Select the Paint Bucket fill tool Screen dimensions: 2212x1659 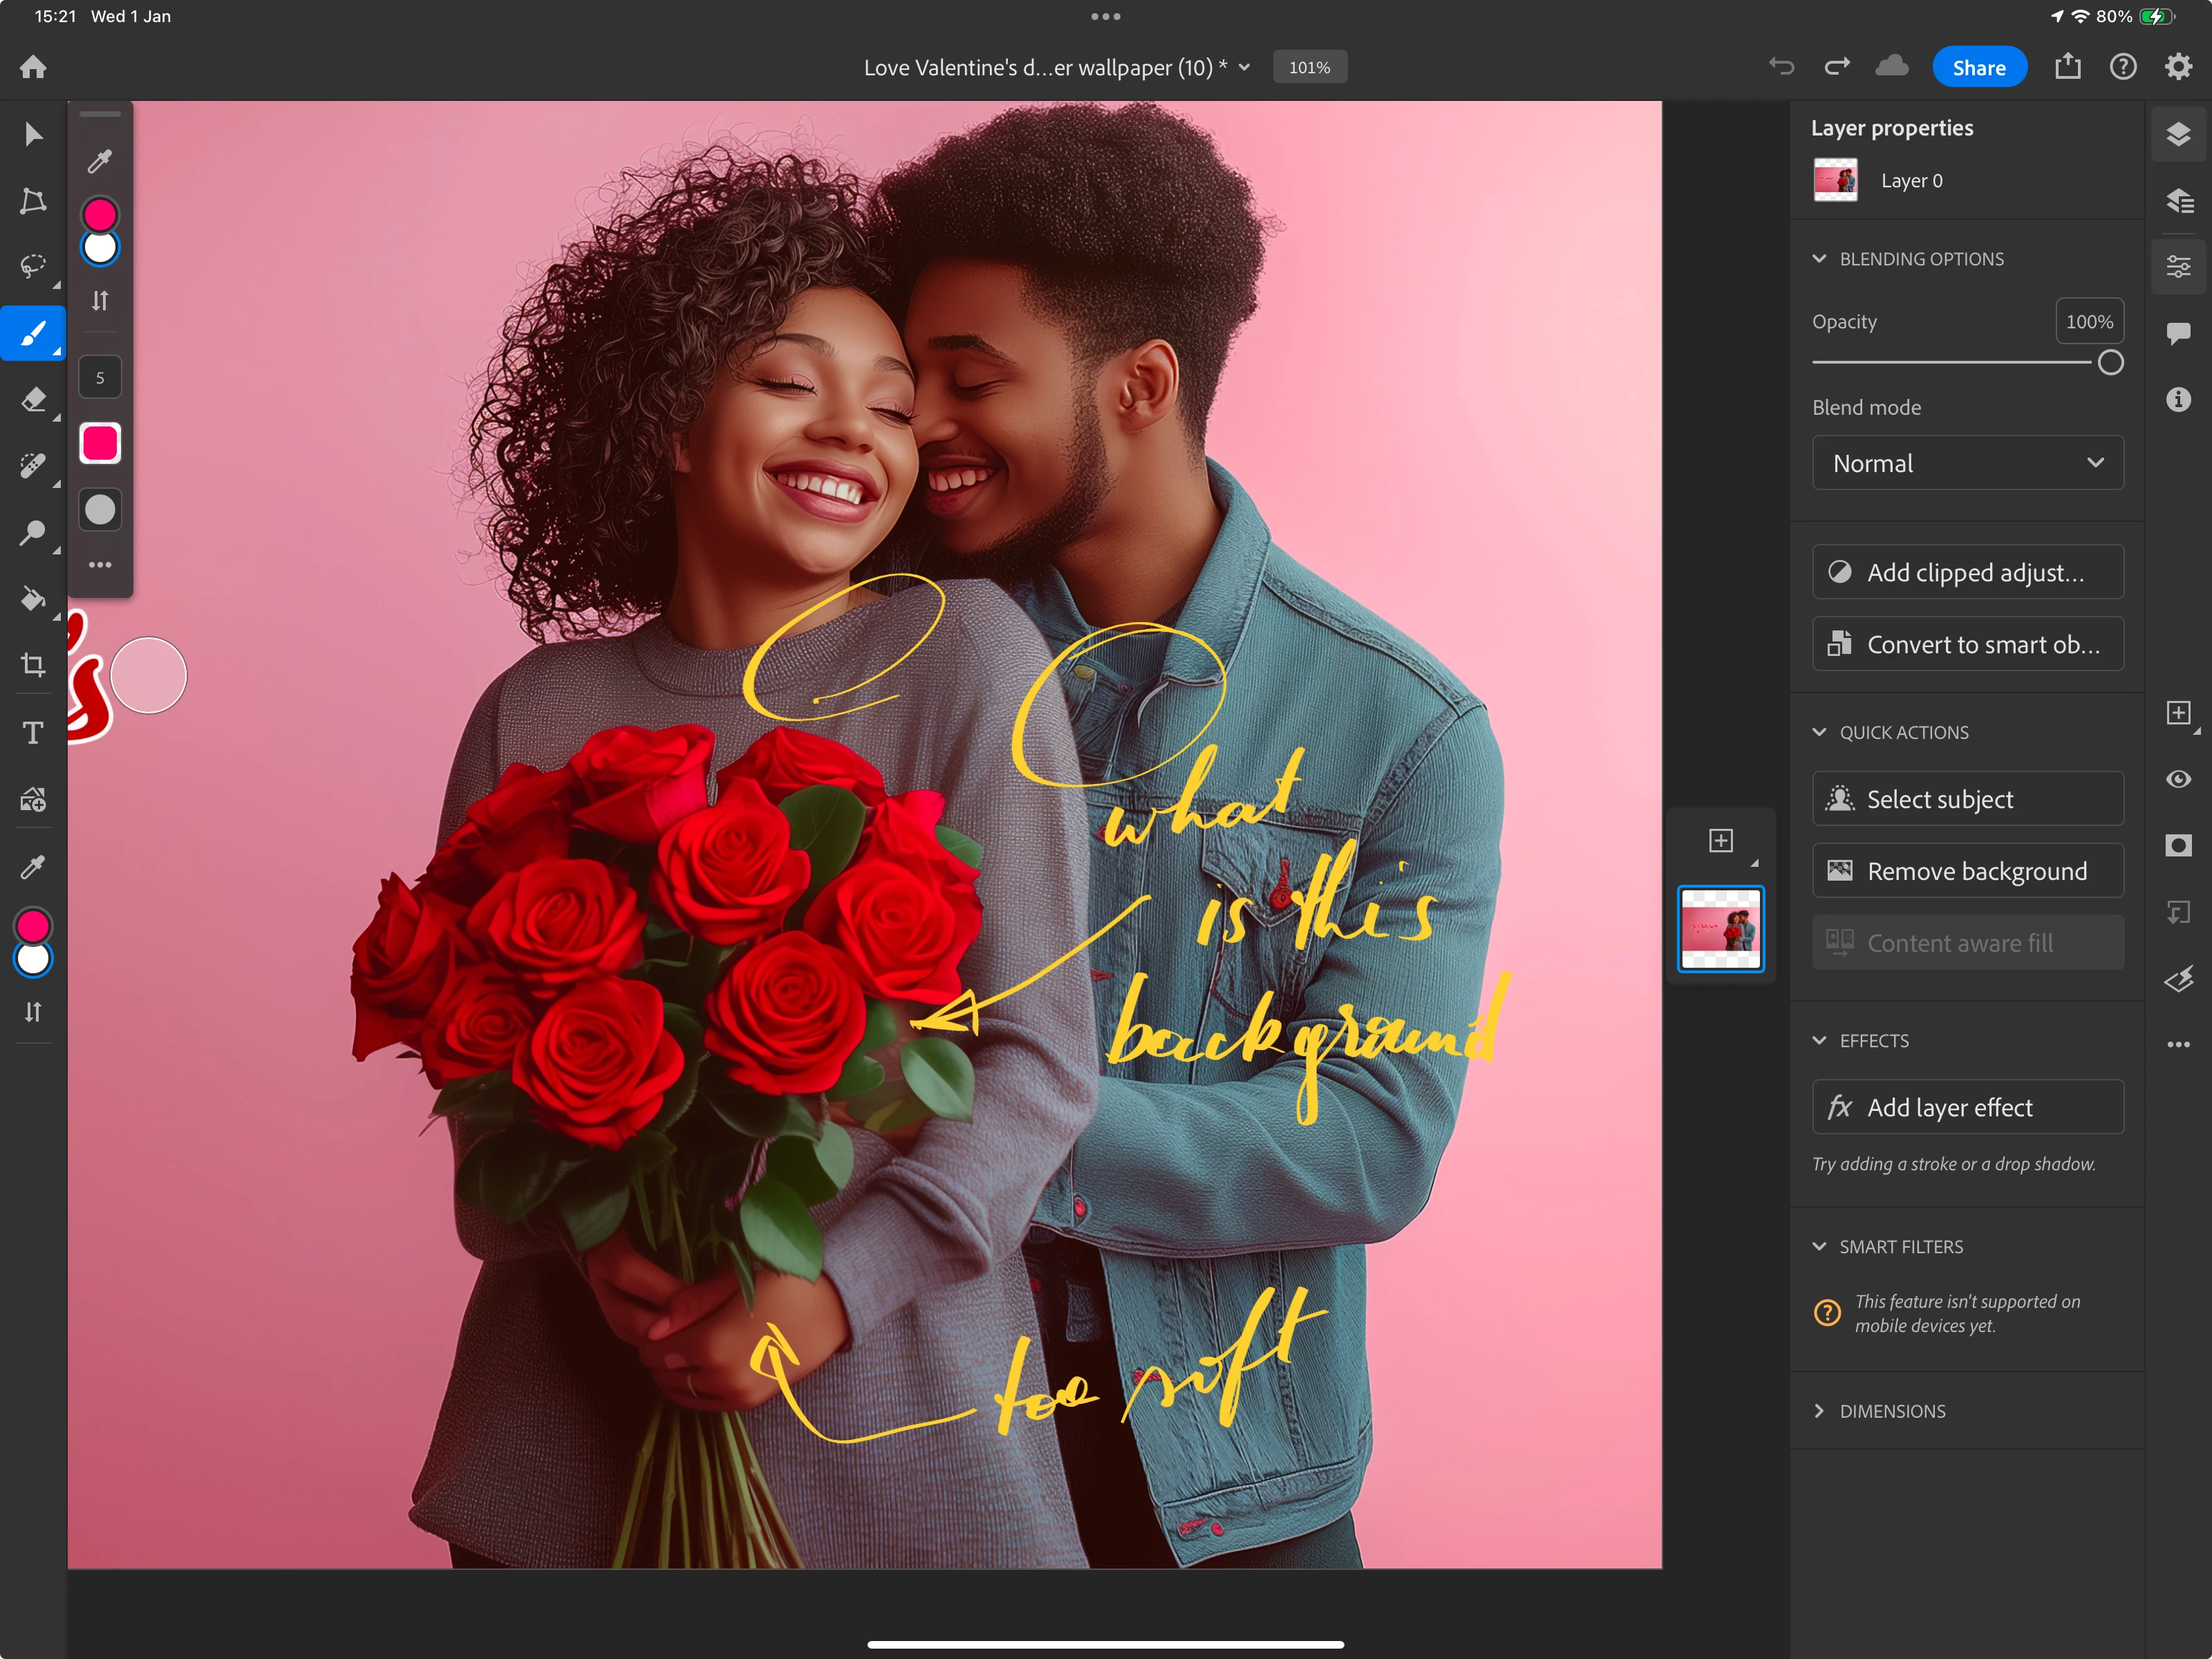pos(33,599)
